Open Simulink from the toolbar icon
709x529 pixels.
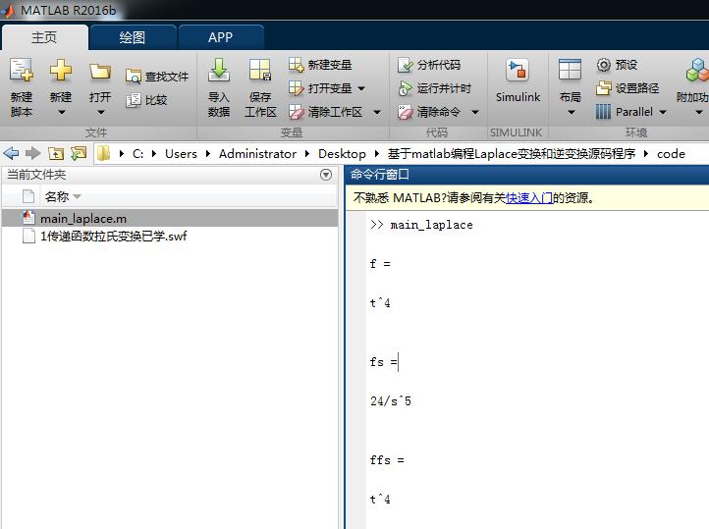coord(518,70)
